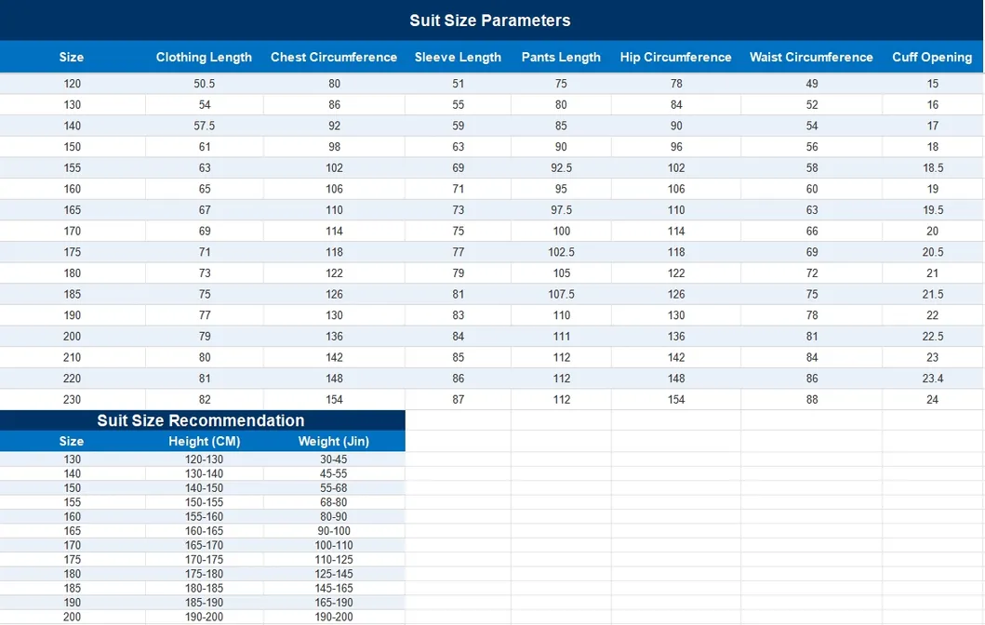The width and height of the screenshot is (985, 625).
Task: Select the Waist Circumference header
Action: pos(812,57)
